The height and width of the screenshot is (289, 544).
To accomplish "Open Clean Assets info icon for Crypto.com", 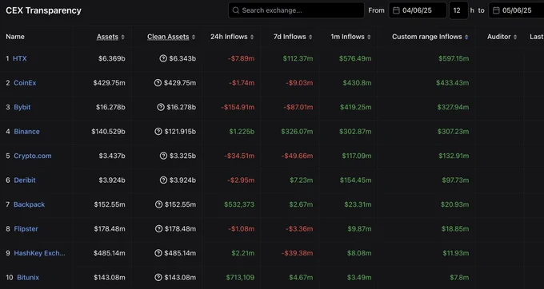I will pos(163,156).
